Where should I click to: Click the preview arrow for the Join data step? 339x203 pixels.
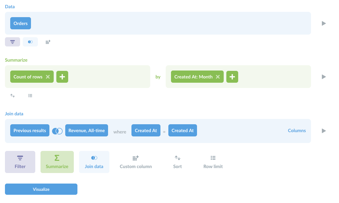pyautogui.click(x=324, y=130)
